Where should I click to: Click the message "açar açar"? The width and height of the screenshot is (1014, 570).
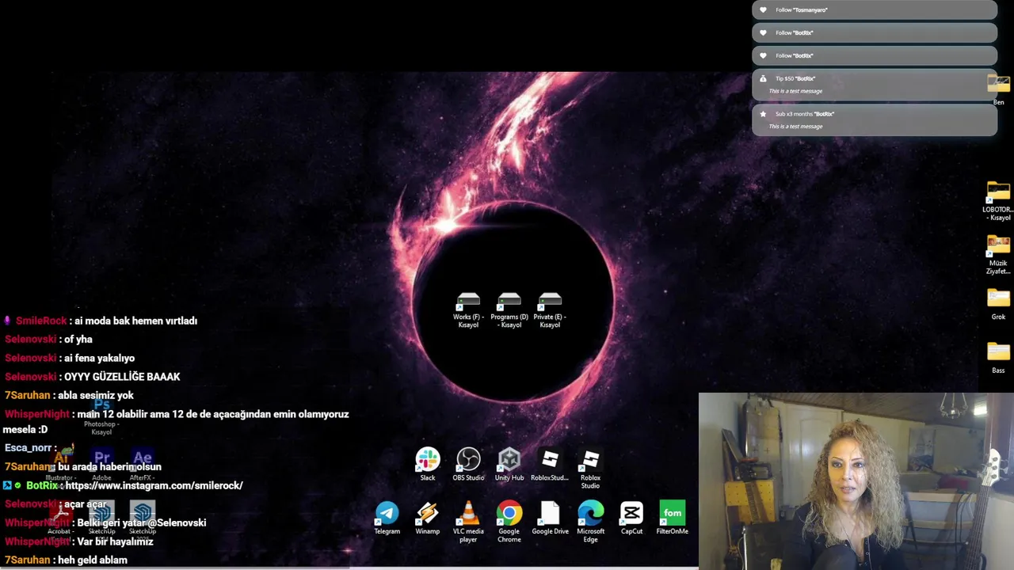point(85,504)
